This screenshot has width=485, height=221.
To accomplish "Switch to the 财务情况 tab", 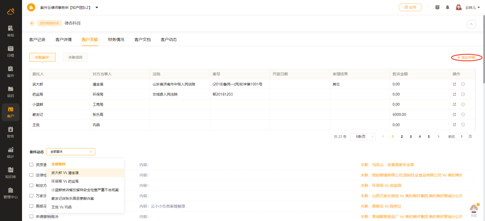I will point(116,40).
